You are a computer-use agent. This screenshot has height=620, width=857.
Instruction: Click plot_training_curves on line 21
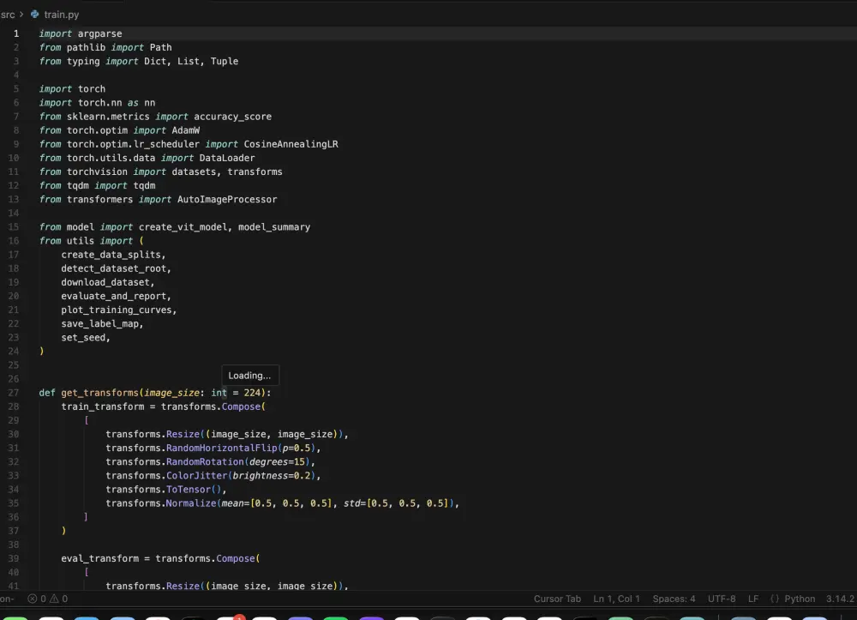coord(117,310)
